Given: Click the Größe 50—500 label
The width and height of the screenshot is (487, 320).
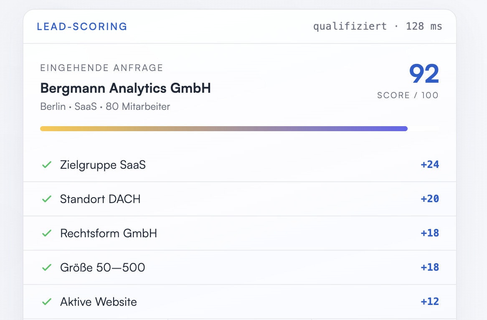Looking at the screenshot, I should point(102,267).
